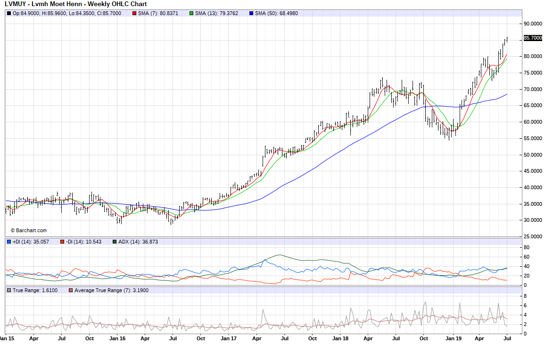Image resolution: width=545 pixels, height=353 pixels.
Task: Click the 50.0000 price axis label
Action: (533, 155)
